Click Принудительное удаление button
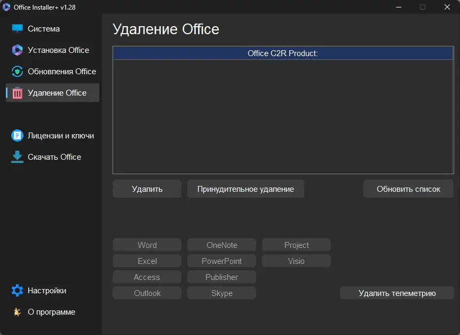Viewport: 460px width, 335px height. 245,189
